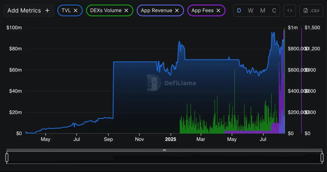Select the Daily (D) interval tab
Image resolution: width=327 pixels, height=172 pixels.
[239, 10]
